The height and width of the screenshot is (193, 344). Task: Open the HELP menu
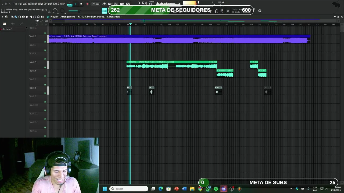62,4
